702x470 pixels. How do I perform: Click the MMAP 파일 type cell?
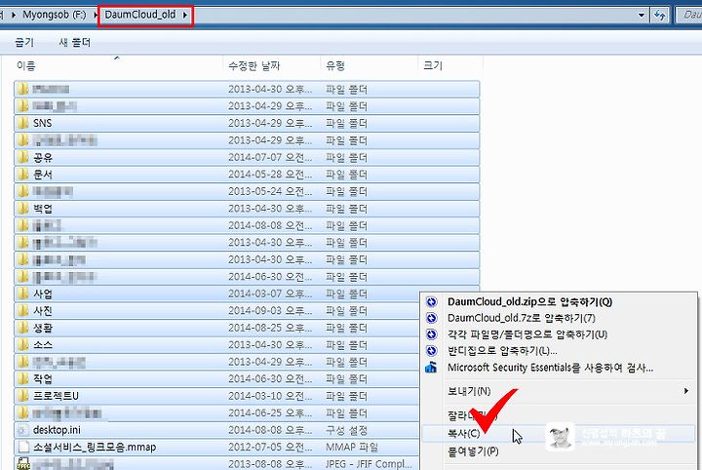click(x=352, y=447)
